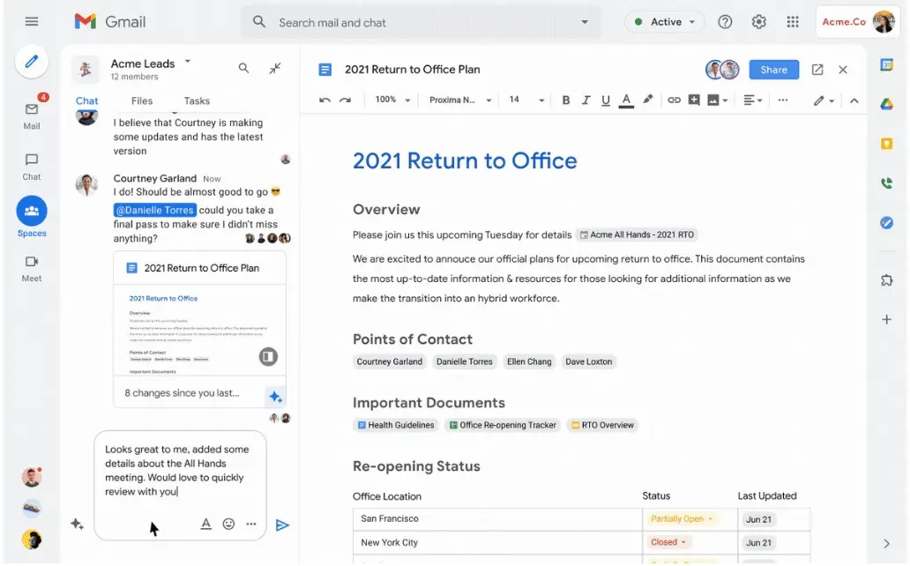The image size is (910, 566).
Task: Open the Health Guidelines document chip
Action: [x=396, y=425]
